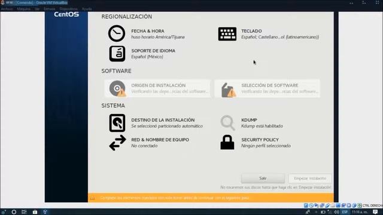
Task: Click the ESP input language indicator
Action: pyautogui.click(x=345, y=212)
